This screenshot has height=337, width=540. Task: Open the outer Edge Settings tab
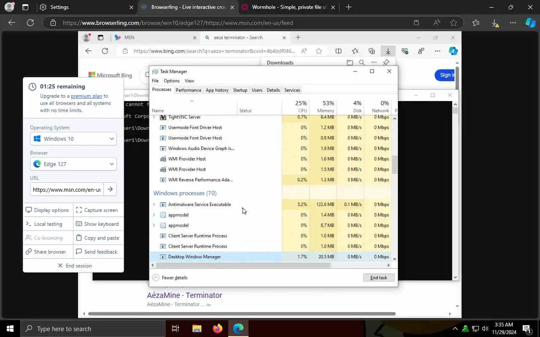point(86,7)
